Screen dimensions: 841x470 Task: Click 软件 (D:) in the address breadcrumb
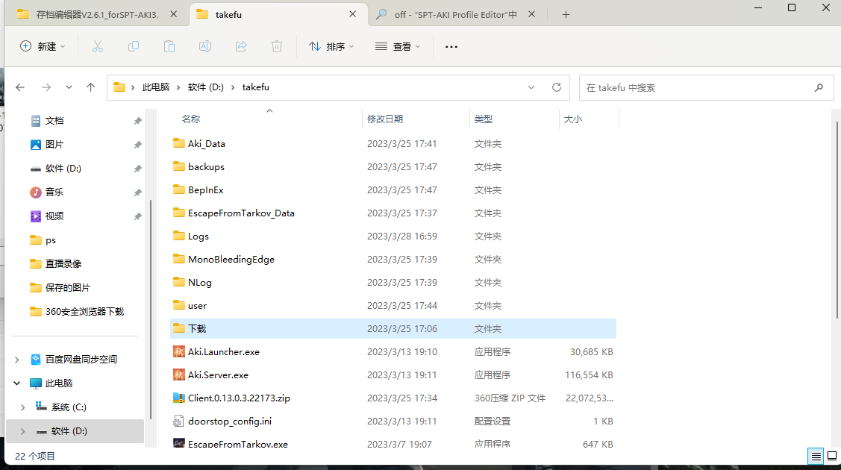click(205, 87)
